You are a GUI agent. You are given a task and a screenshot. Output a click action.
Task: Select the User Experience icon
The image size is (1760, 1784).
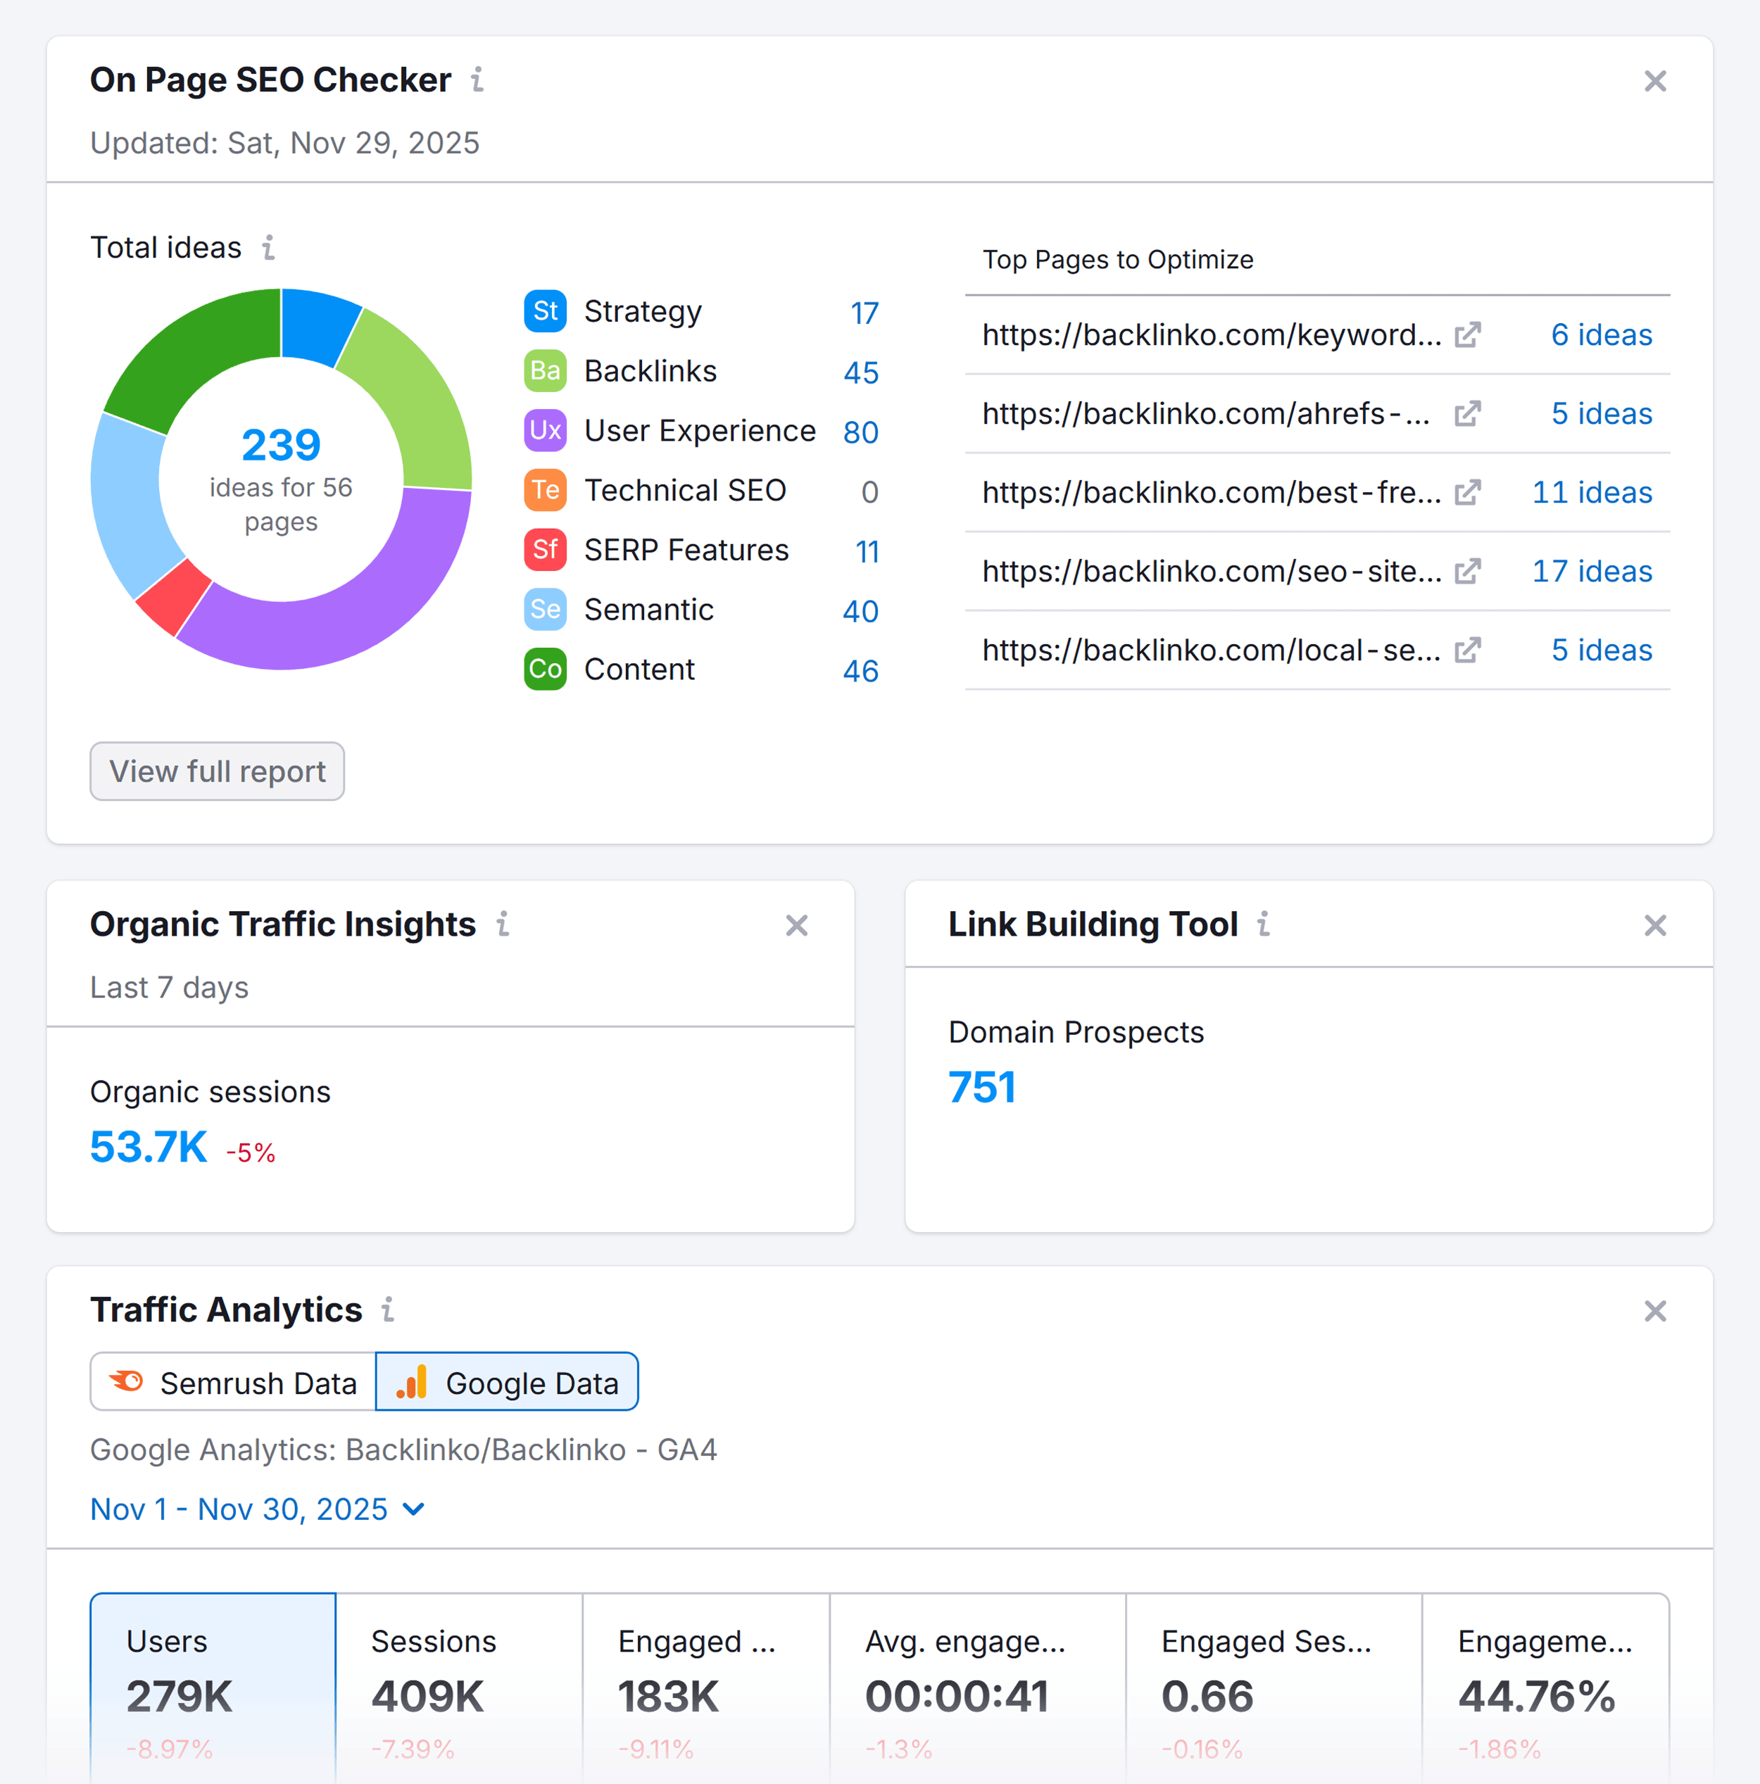[x=545, y=430]
